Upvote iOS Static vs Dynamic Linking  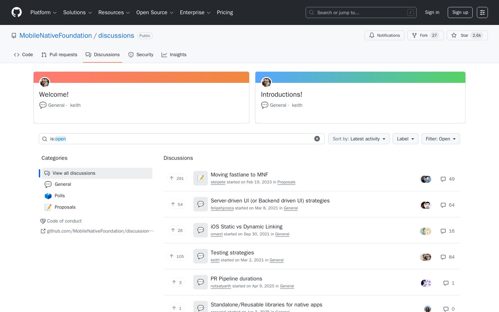coord(177,231)
